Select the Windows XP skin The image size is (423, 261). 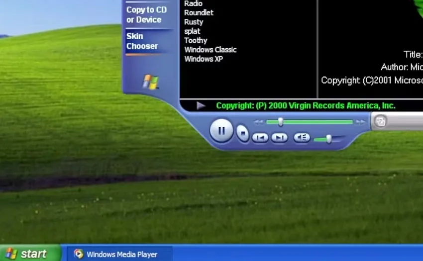tap(204, 59)
